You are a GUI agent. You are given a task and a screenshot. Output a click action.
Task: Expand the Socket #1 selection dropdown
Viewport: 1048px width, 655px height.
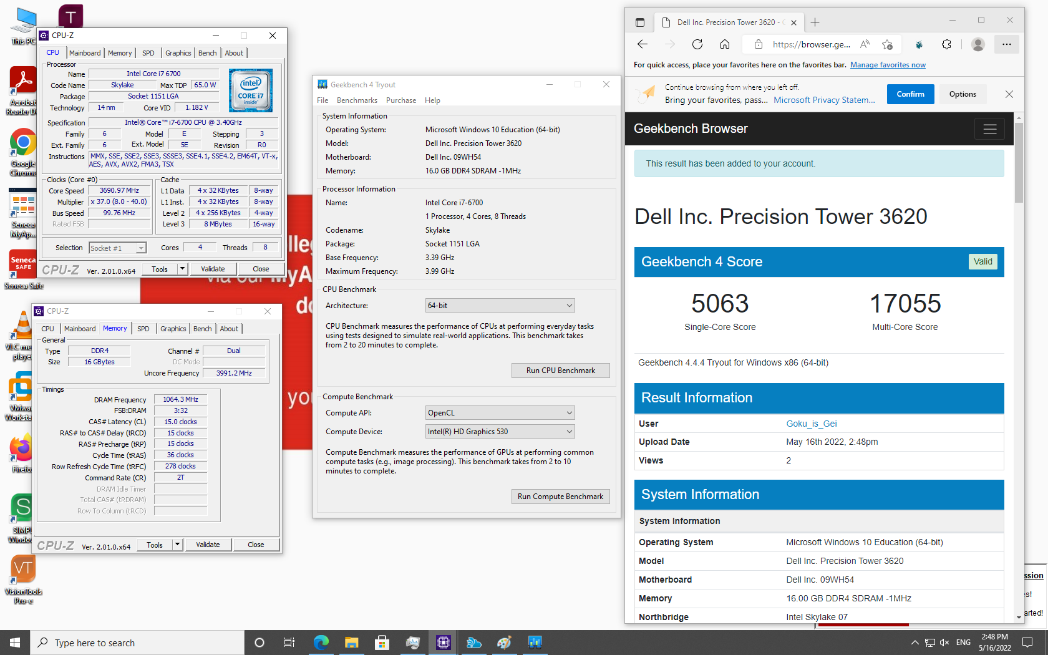[x=141, y=248]
